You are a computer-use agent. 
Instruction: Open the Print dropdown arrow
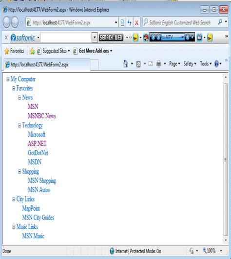165,63
